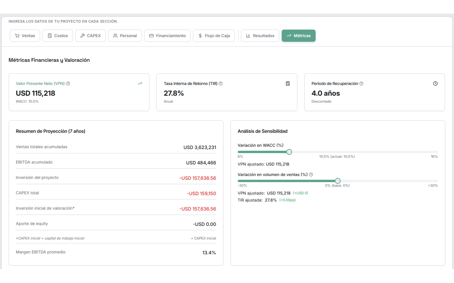Click the volumen de ventas slider handle
Image resolution: width=454 pixels, height=283 pixels.
point(338,181)
